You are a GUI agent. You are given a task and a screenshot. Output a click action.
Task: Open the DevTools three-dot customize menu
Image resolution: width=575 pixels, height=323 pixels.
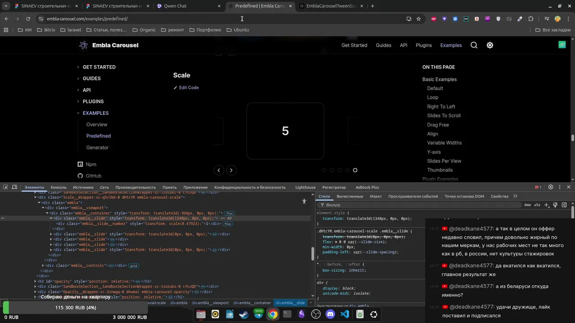pos(560,187)
